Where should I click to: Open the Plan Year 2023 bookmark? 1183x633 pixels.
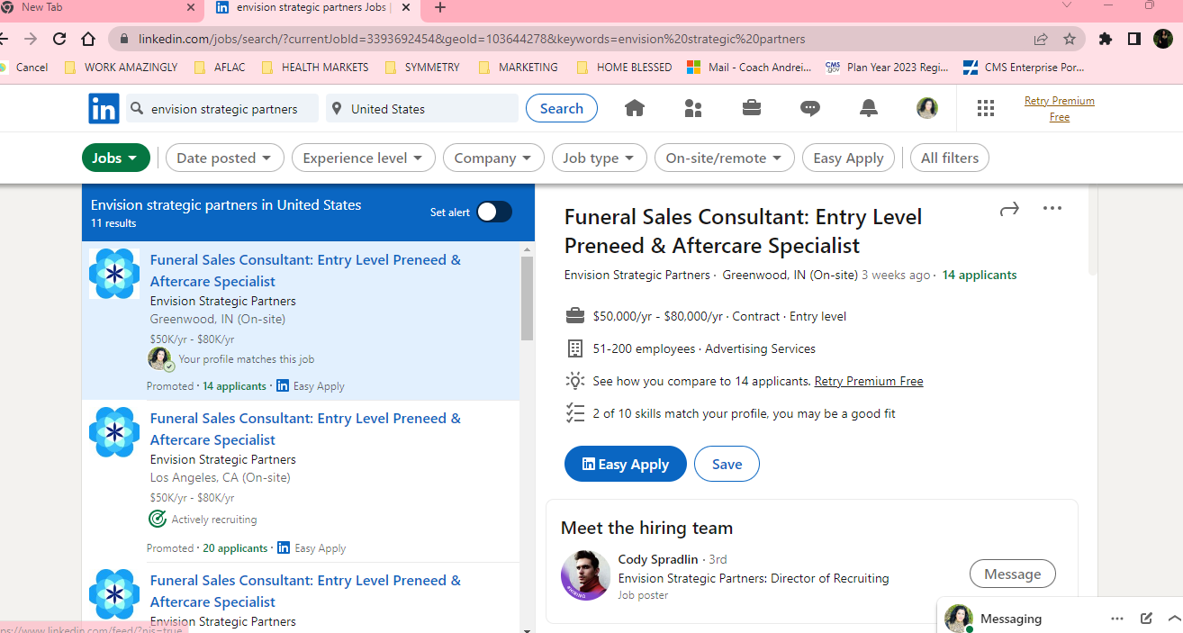pos(888,67)
